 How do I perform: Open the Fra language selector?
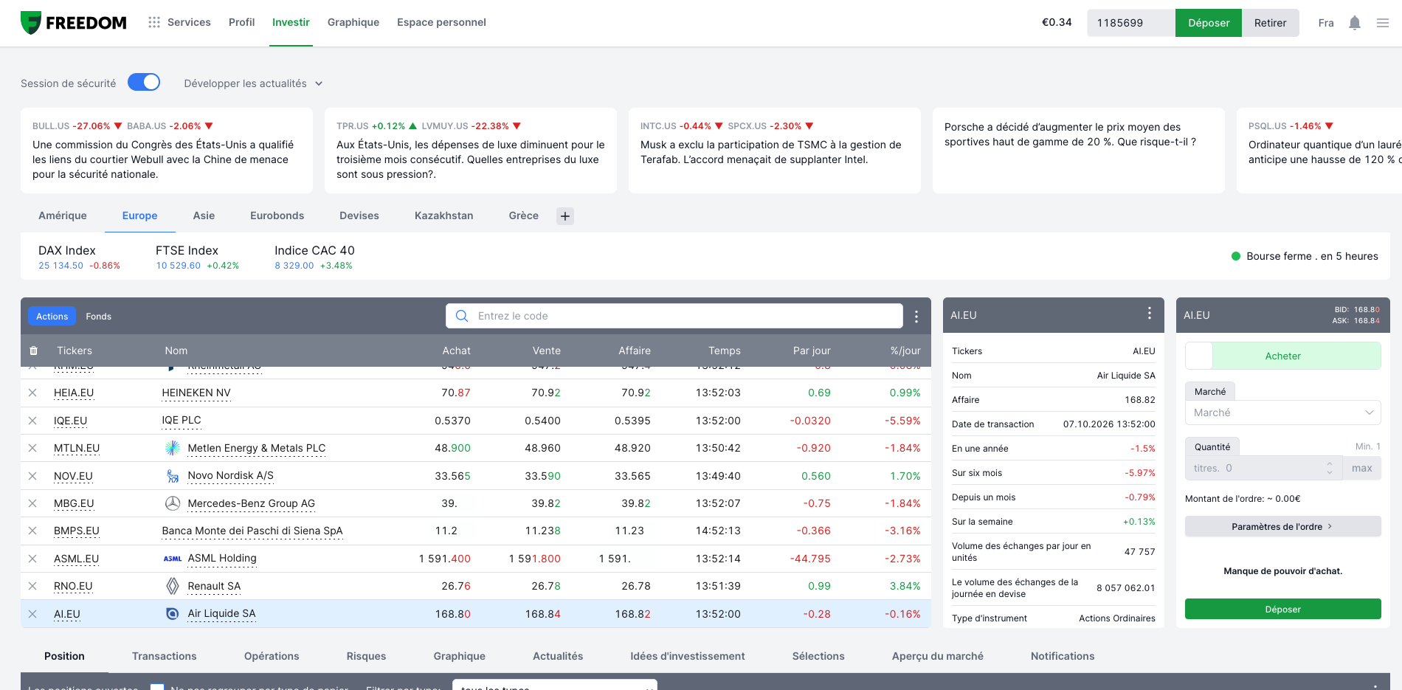(x=1326, y=23)
